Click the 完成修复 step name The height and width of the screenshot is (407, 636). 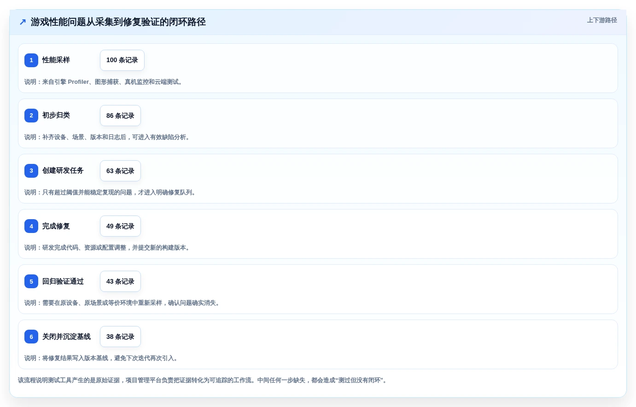point(56,226)
